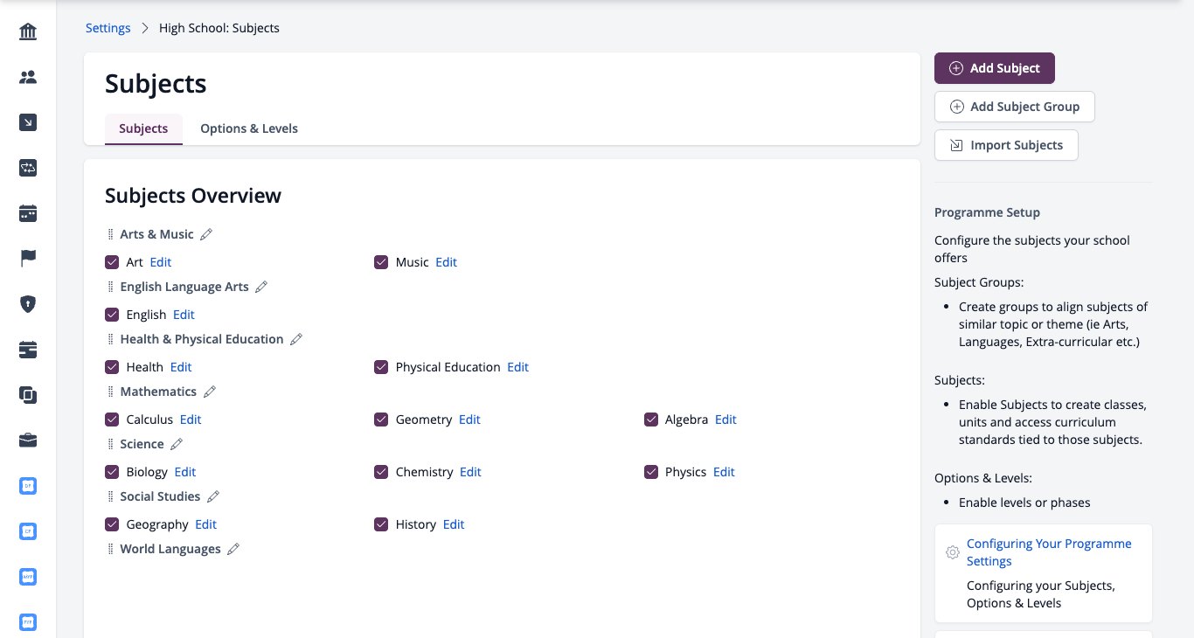The width and height of the screenshot is (1194, 638).
Task: Toggle the History checkbox
Action: tap(381, 524)
